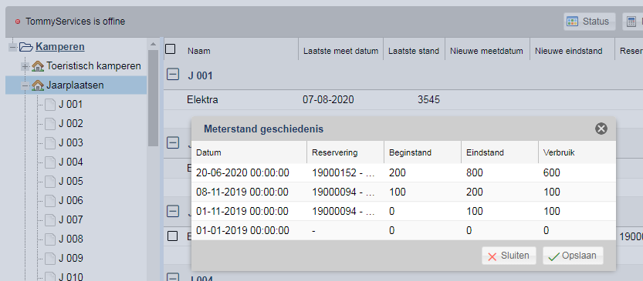The image size is (643, 281).
Task: Collapse the Jaarplaatsen tree node
Action: (25, 86)
